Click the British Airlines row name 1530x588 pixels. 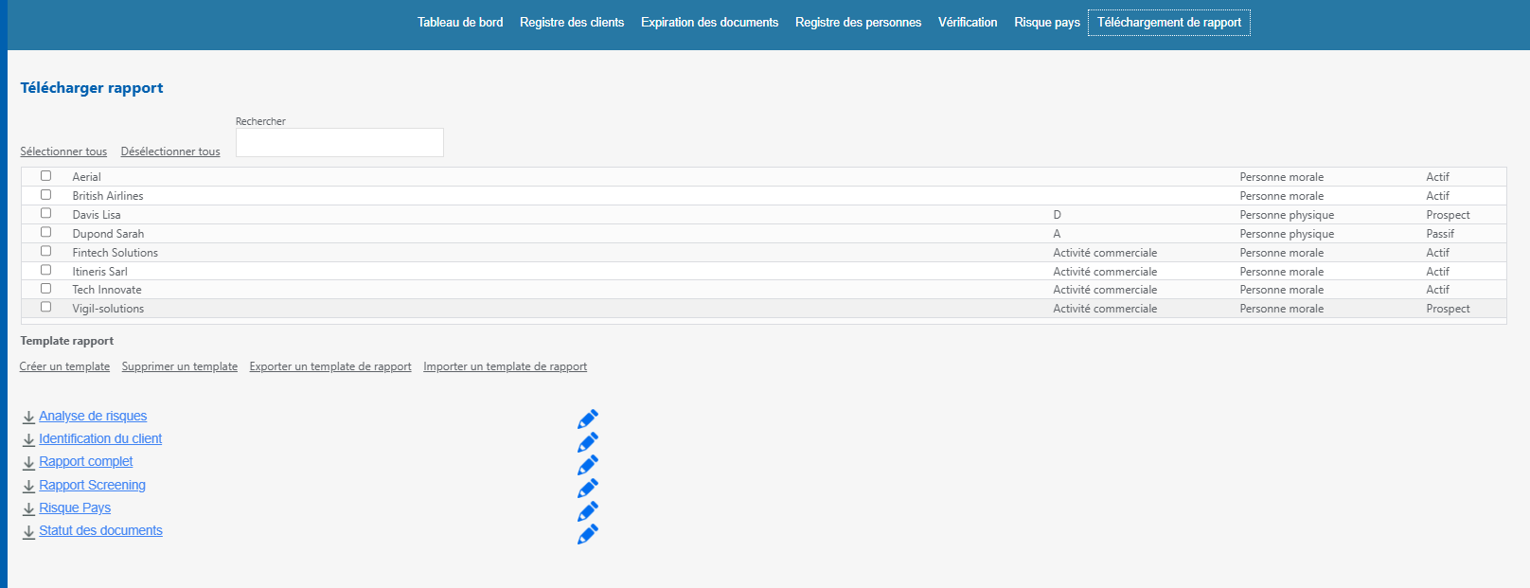click(108, 196)
